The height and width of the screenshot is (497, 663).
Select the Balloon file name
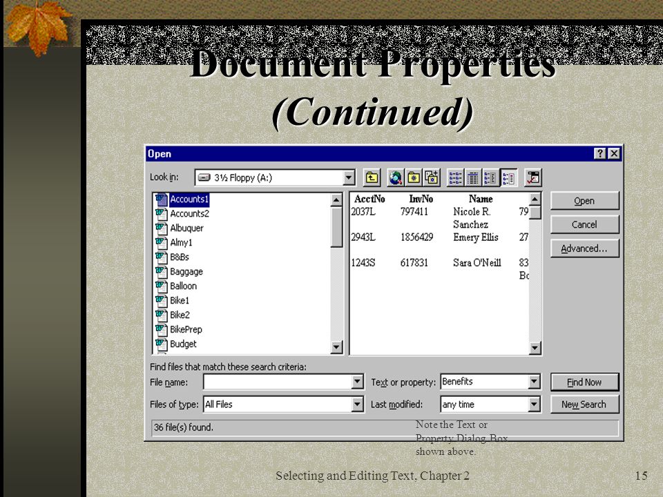183,286
